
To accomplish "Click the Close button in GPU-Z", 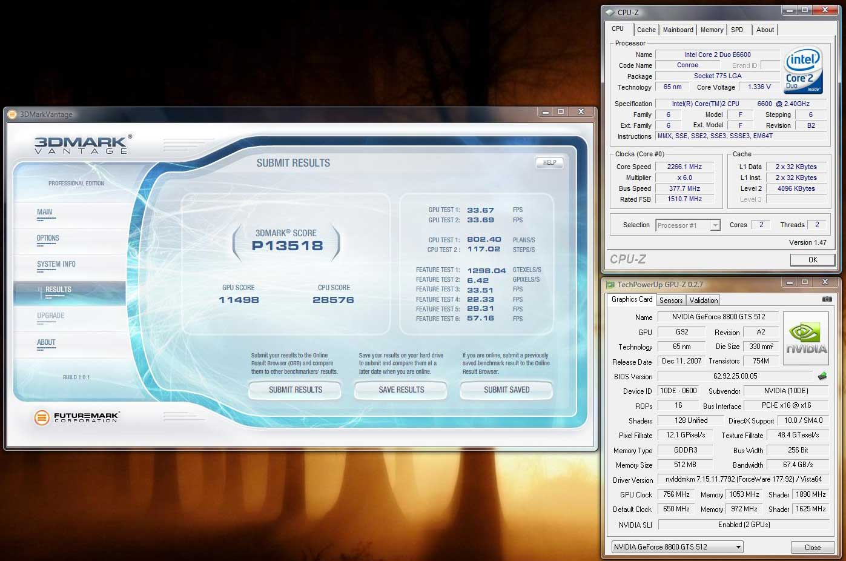I will (813, 547).
